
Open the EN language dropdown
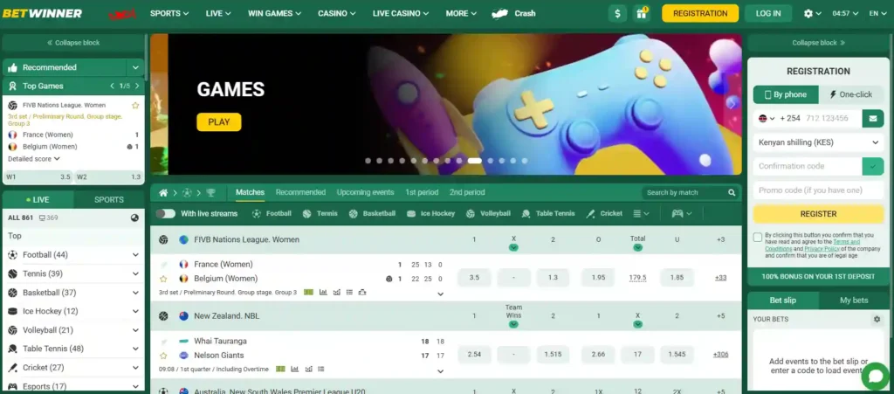pyautogui.click(x=877, y=13)
